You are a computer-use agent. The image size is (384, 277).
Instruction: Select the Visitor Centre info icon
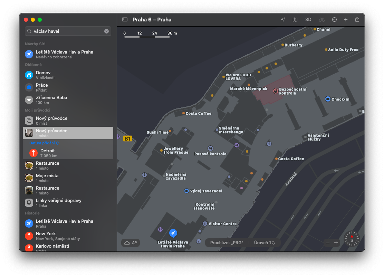(205, 223)
